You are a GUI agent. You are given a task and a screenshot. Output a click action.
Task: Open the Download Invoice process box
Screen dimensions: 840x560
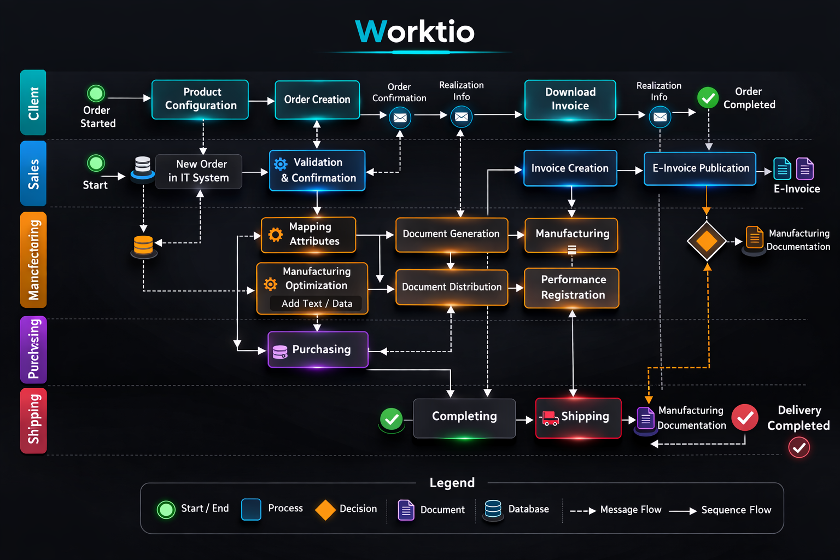570,100
